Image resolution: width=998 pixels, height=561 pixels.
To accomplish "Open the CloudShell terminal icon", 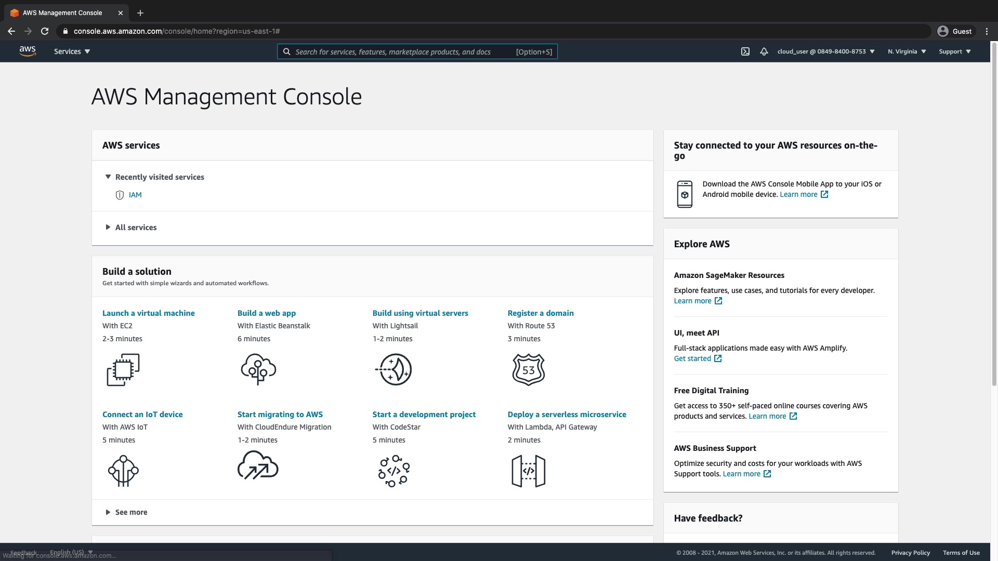I will pos(745,51).
